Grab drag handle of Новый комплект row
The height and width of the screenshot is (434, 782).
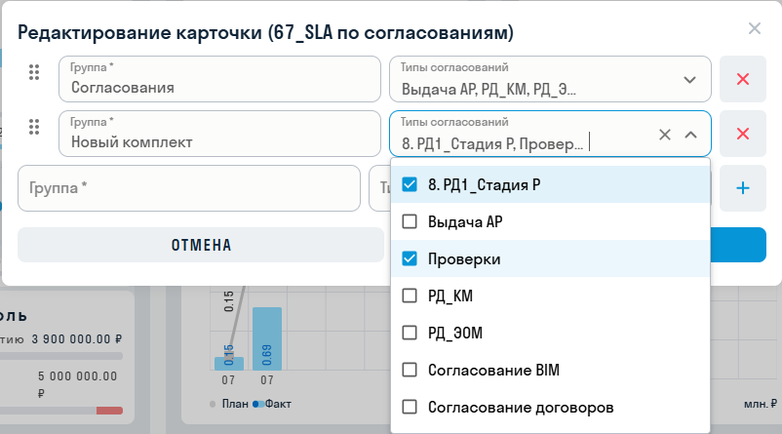(34, 127)
